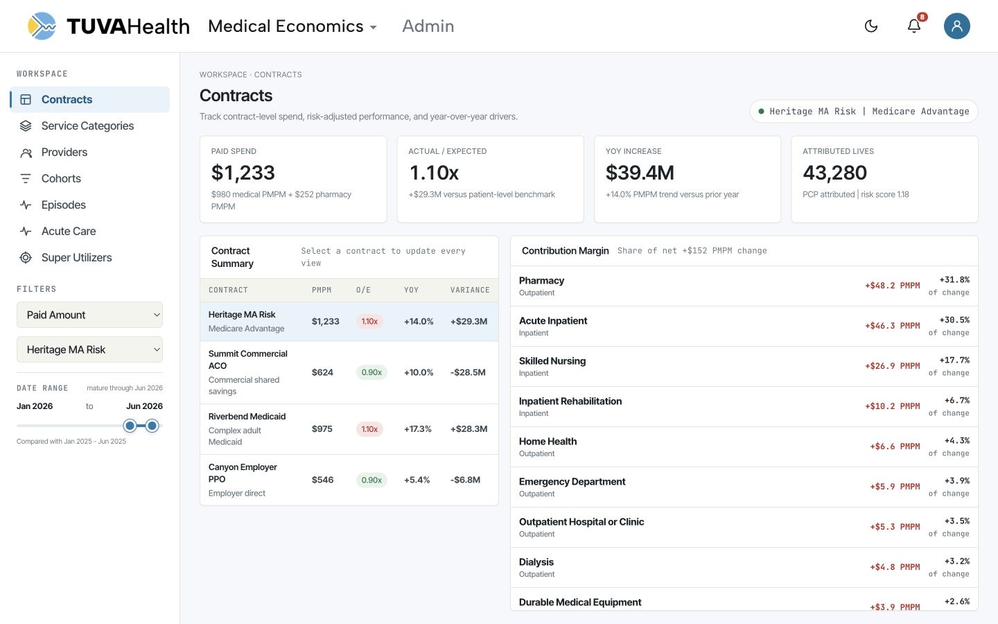998x624 pixels.
Task: Click the TUVA Health logo icon
Action: (42, 26)
